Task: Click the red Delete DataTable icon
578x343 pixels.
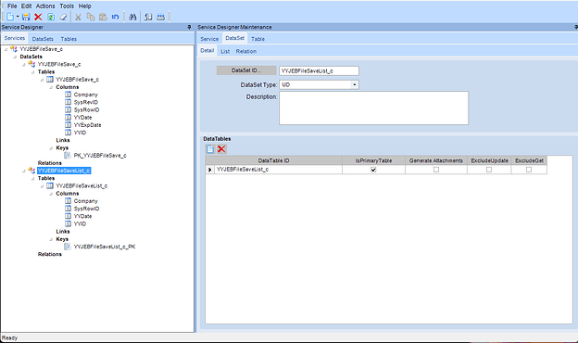Action: pos(221,149)
